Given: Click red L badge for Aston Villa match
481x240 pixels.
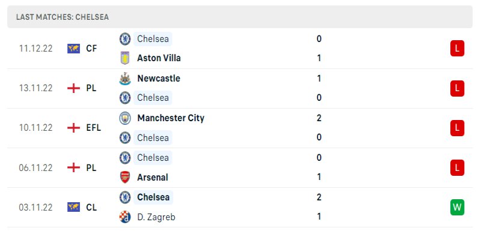Looking at the screenshot, I should tap(457, 49).
